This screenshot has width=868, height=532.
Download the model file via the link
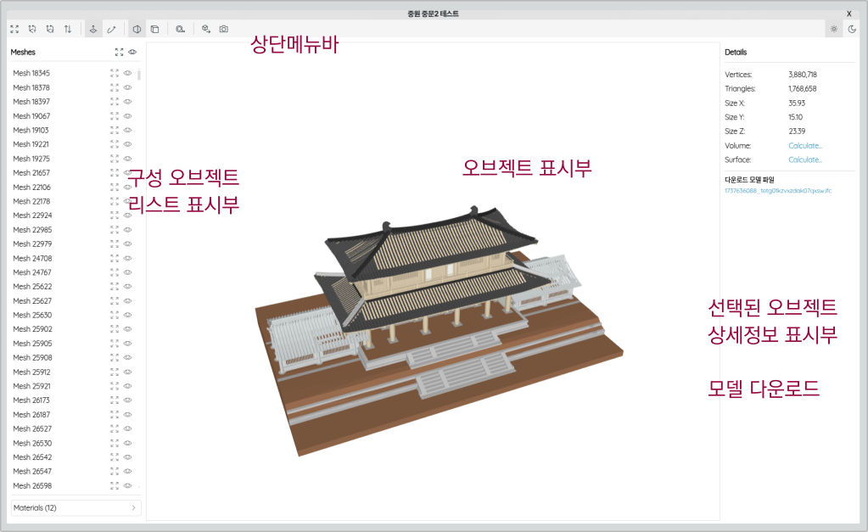pyautogui.click(x=778, y=191)
